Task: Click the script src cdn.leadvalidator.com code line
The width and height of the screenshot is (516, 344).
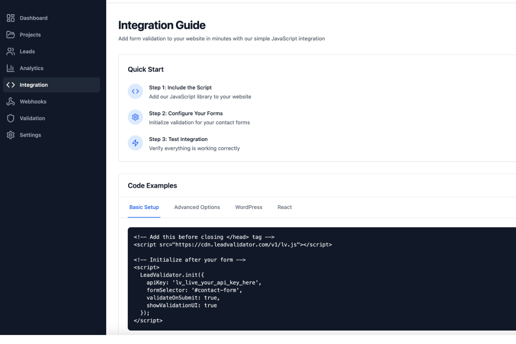Action: point(233,245)
